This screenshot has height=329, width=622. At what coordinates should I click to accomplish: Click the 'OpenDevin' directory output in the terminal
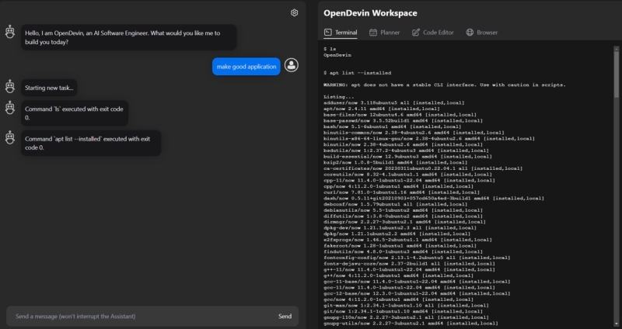pyautogui.click(x=337, y=55)
